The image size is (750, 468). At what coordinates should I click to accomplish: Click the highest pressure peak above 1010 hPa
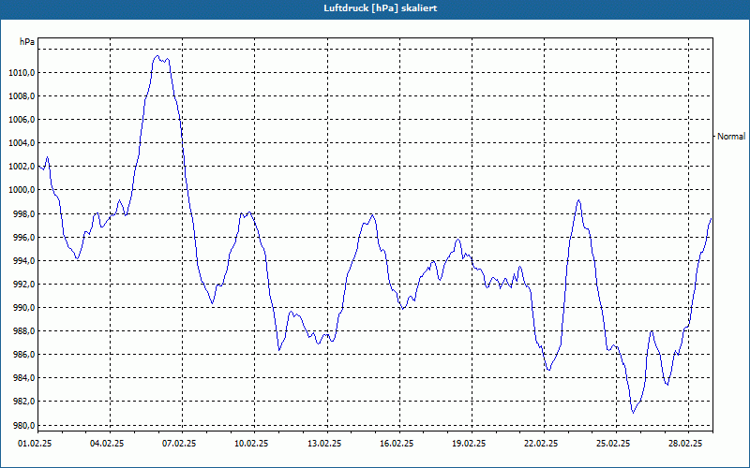(157, 56)
